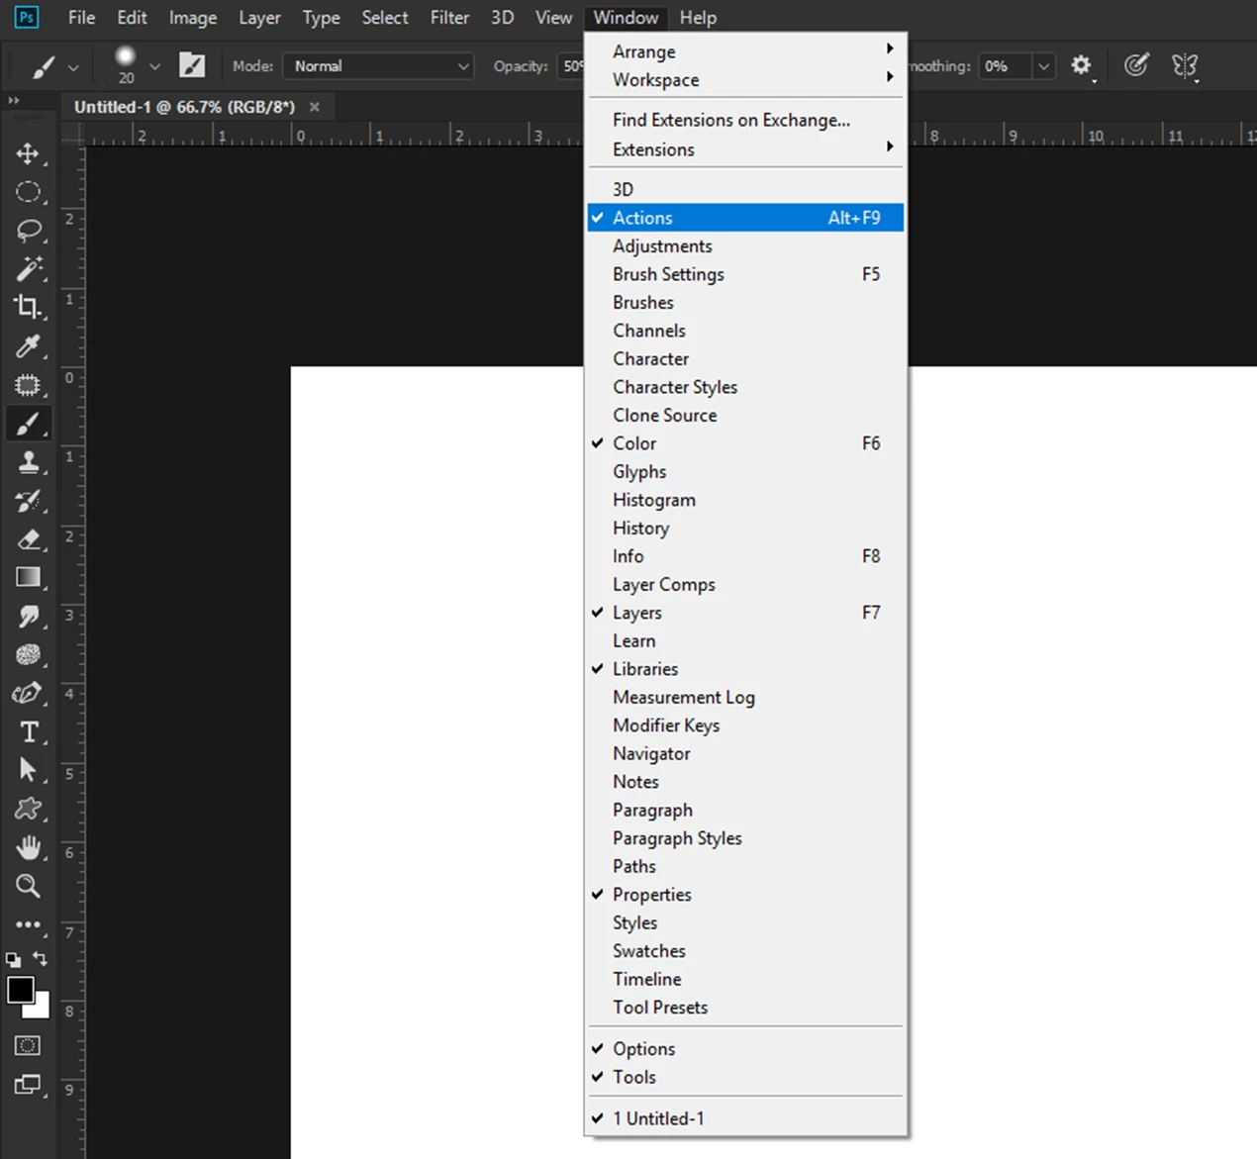
Task: Choose Brush Settings from Window menu
Action: coord(745,274)
